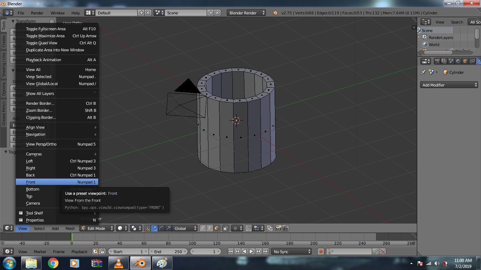
Task: Select face select mode icon
Action: 217,228
